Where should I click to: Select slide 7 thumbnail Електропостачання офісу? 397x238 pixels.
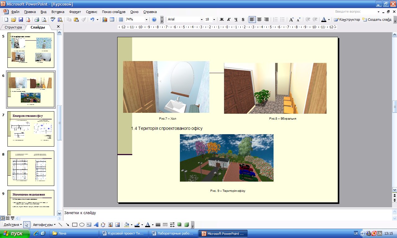coord(31,129)
